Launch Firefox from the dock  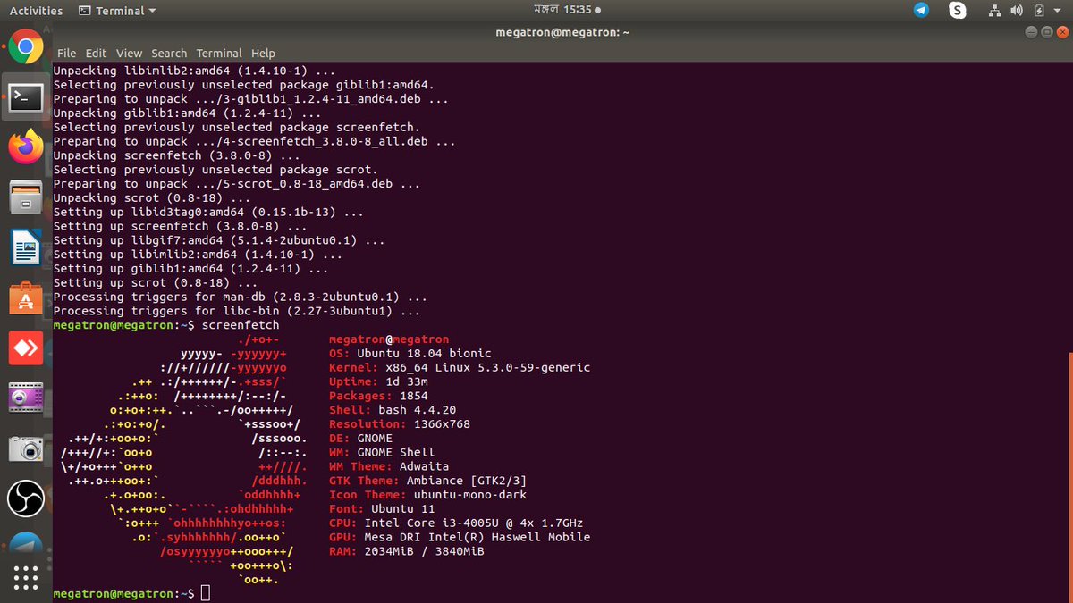[x=26, y=144]
